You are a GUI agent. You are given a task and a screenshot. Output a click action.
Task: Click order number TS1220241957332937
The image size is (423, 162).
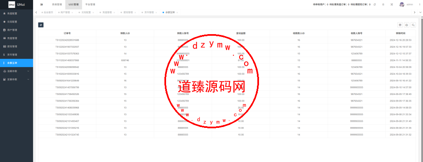click(67, 47)
